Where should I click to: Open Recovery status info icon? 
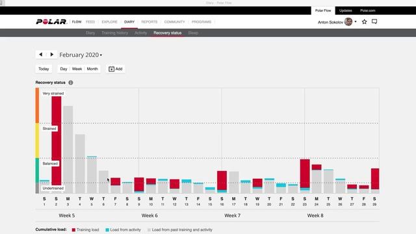(71, 83)
